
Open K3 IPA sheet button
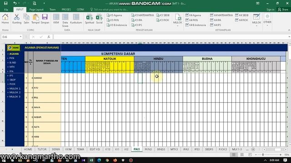[x=136, y=20]
